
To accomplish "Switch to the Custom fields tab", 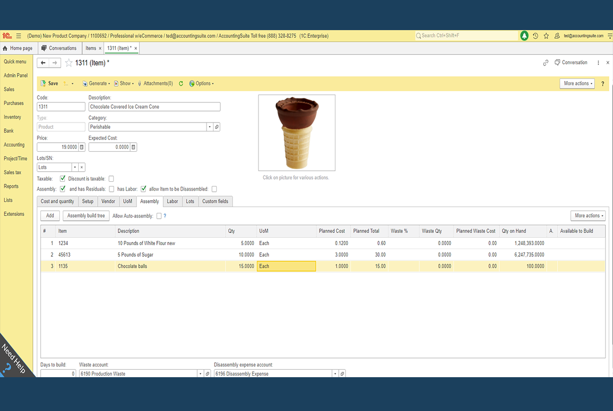I will tap(215, 201).
